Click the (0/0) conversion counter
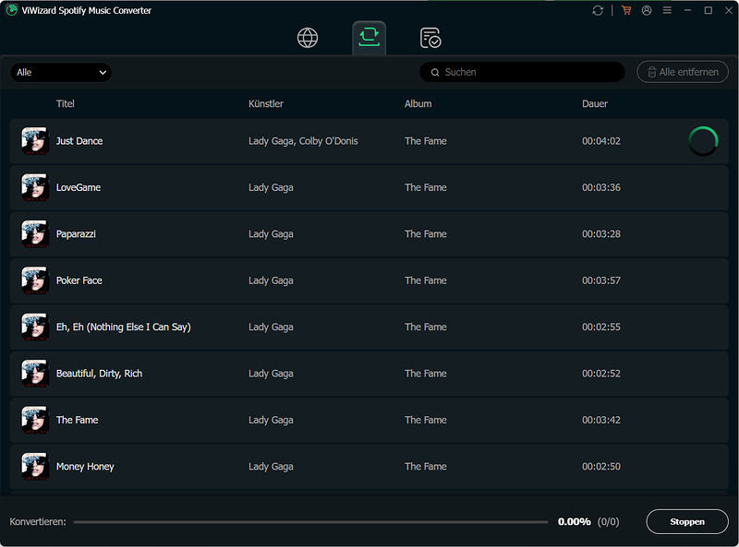The image size is (739, 547). coord(608,521)
